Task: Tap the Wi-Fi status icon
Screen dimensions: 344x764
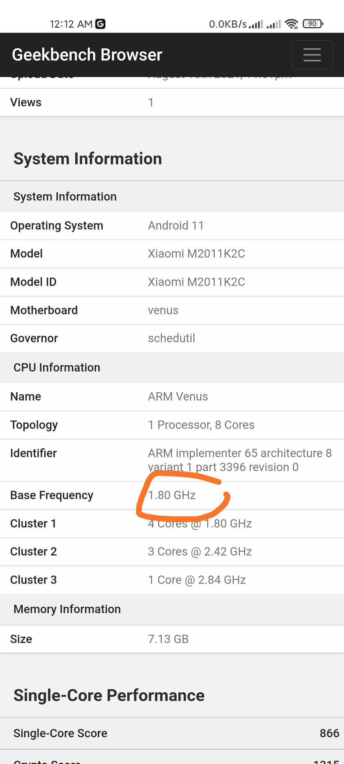Action: pyautogui.click(x=291, y=24)
